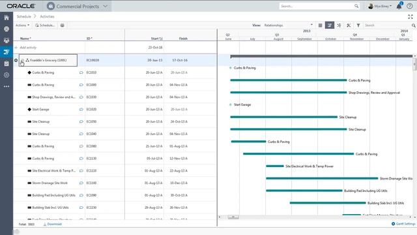Click the Gantt horizontal scrollbar thumb
The width and height of the screenshot is (417, 235).
[x=233, y=217]
